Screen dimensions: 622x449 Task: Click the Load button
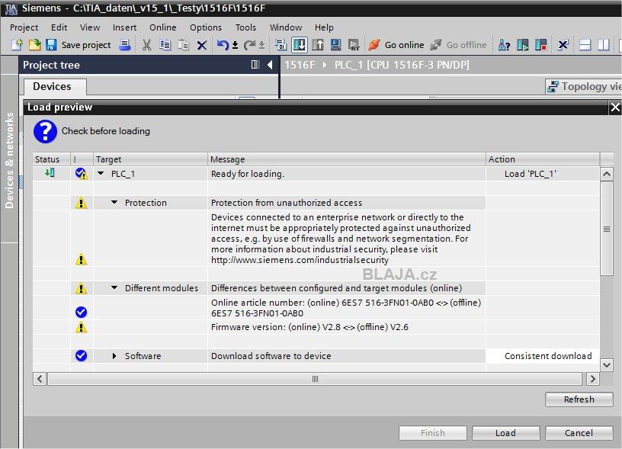[x=506, y=433]
